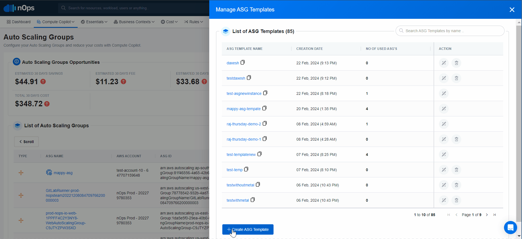
Task: Delete the testwithmetal template
Action: pyautogui.click(x=456, y=200)
